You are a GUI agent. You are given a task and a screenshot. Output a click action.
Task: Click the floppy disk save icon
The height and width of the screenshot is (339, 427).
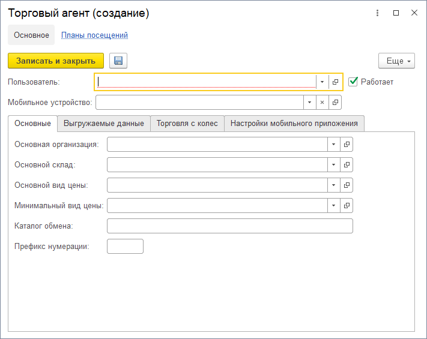118,61
